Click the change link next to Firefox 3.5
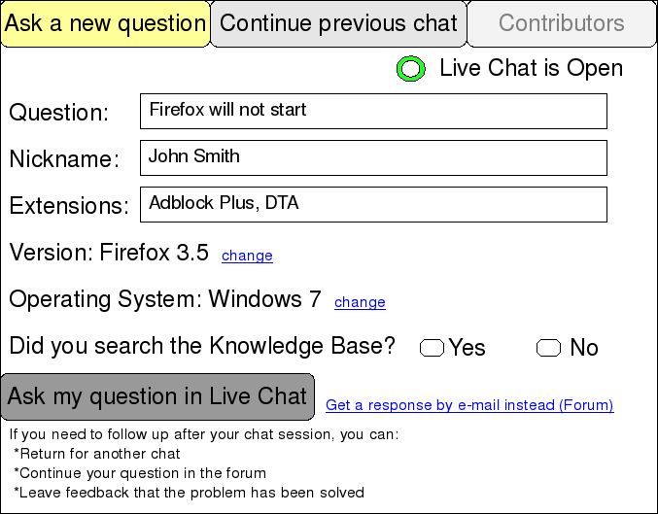Image resolution: width=658 pixels, height=514 pixels. pyautogui.click(x=247, y=256)
